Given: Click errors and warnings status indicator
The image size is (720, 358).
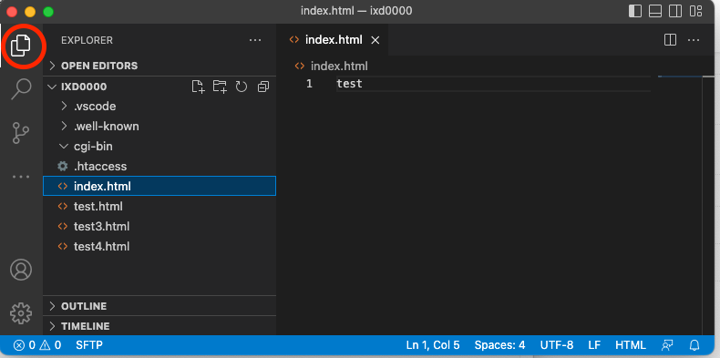Looking at the screenshot, I should pos(37,345).
